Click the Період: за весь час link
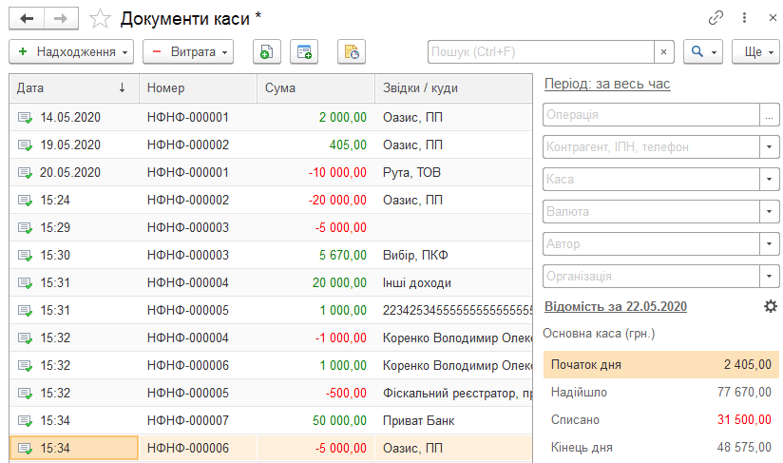This screenshot has height=463, width=783. (607, 84)
